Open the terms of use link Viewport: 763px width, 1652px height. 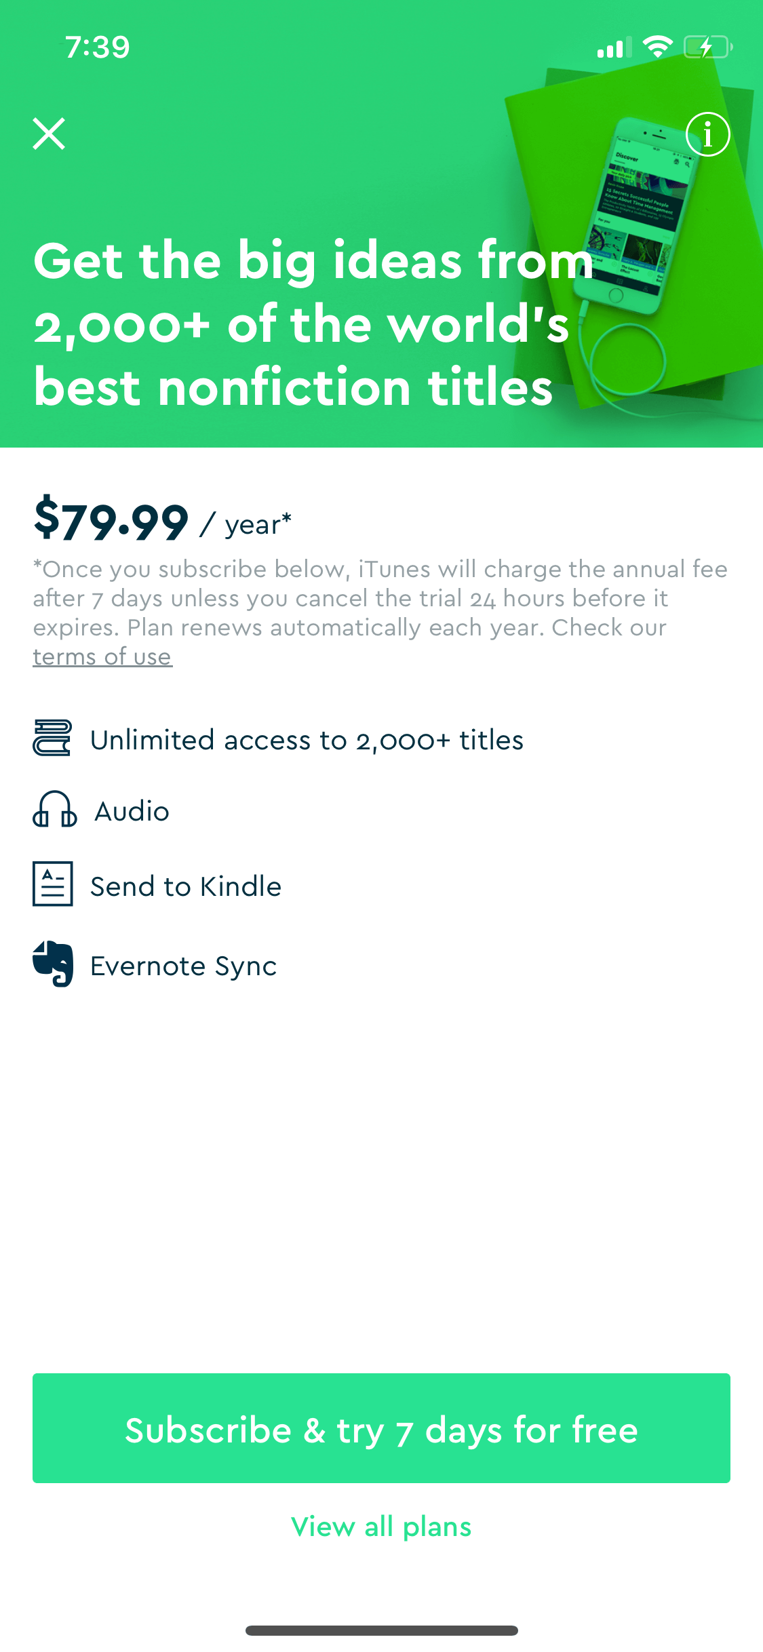[102, 656]
